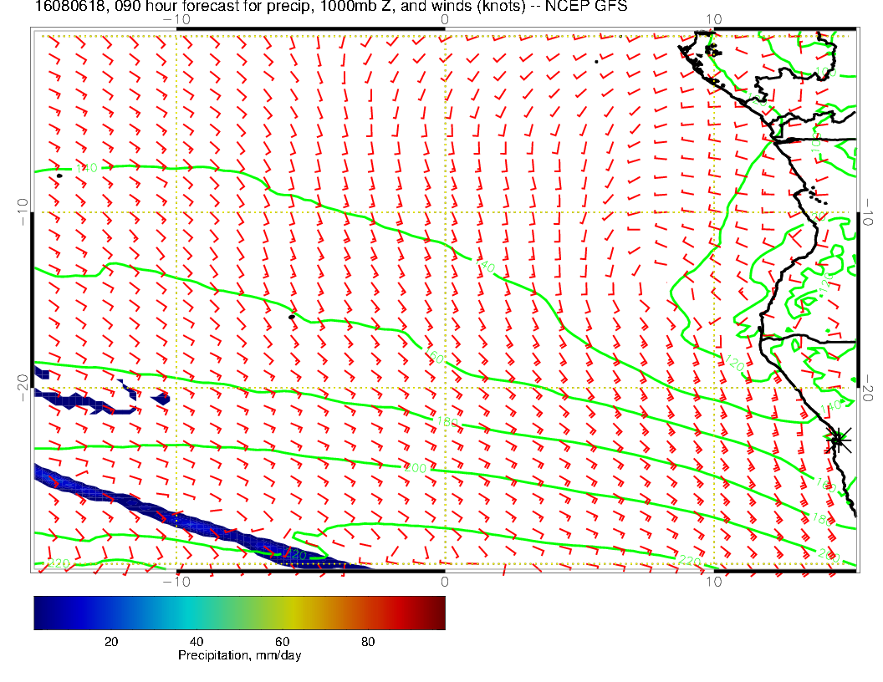This screenshot has height=682, width=883.
Task: Click the 20 tick label under the colorbar
Action: 110,641
